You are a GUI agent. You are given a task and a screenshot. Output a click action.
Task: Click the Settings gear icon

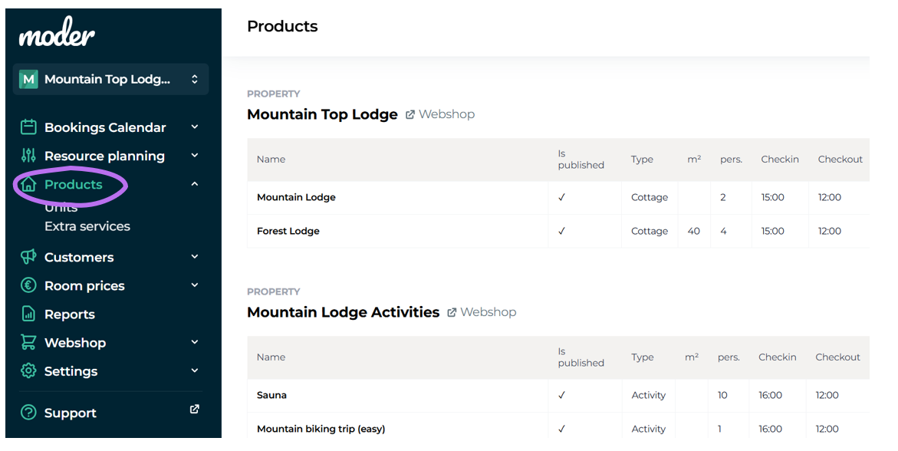point(28,370)
